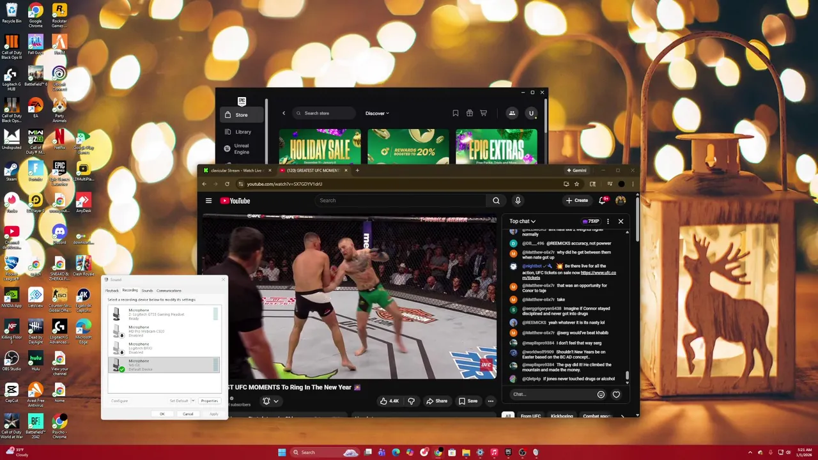
Task: Select the HD Pro Webcam C920 microphone
Action: pyautogui.click(x=162, y=331)
